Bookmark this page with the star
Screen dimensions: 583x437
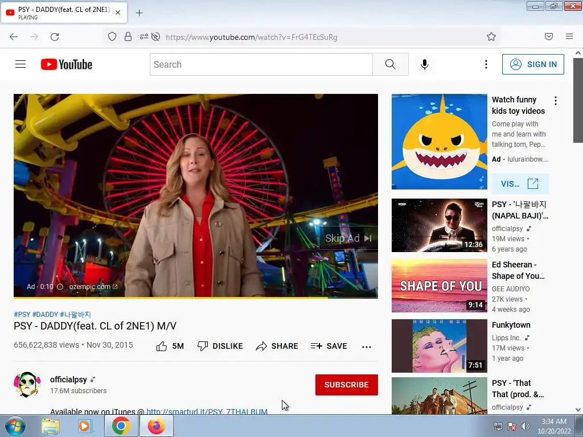pyautogui.click(x=491, y=36)
